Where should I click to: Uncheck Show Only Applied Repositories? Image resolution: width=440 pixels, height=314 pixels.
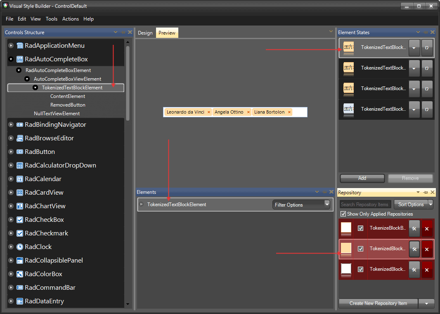pyautogui.click(x=343, y=214)
